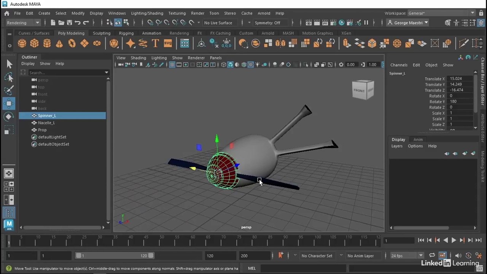Open the Lighting/Shading menu
Screen dimensions: 487x274
coord(147,13)
